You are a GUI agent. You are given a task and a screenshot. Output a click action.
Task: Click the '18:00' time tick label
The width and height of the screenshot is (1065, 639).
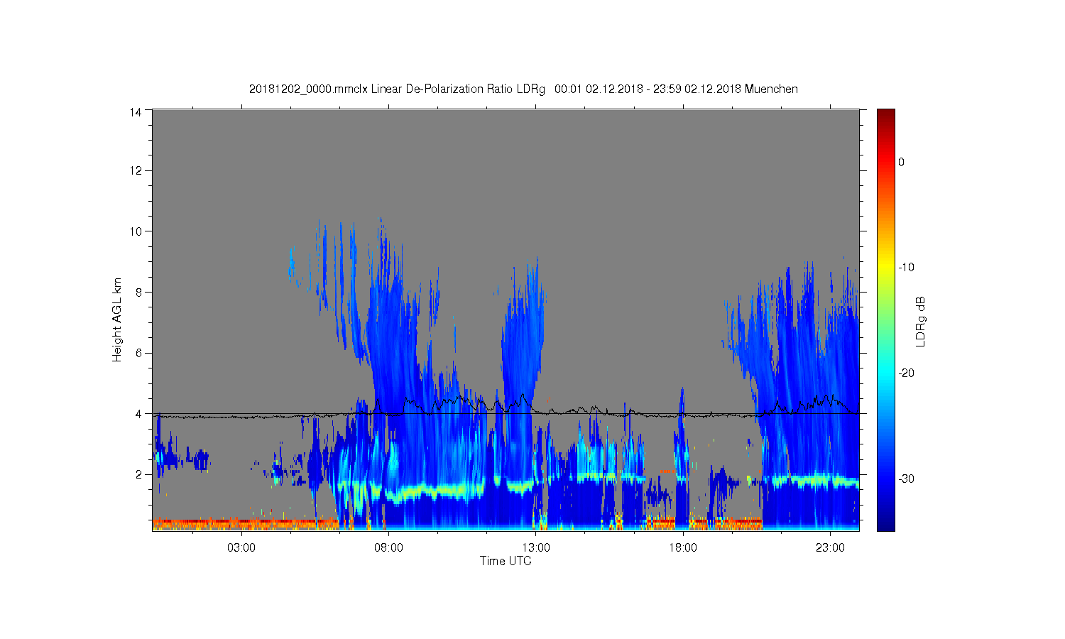(x=683, y=547)
